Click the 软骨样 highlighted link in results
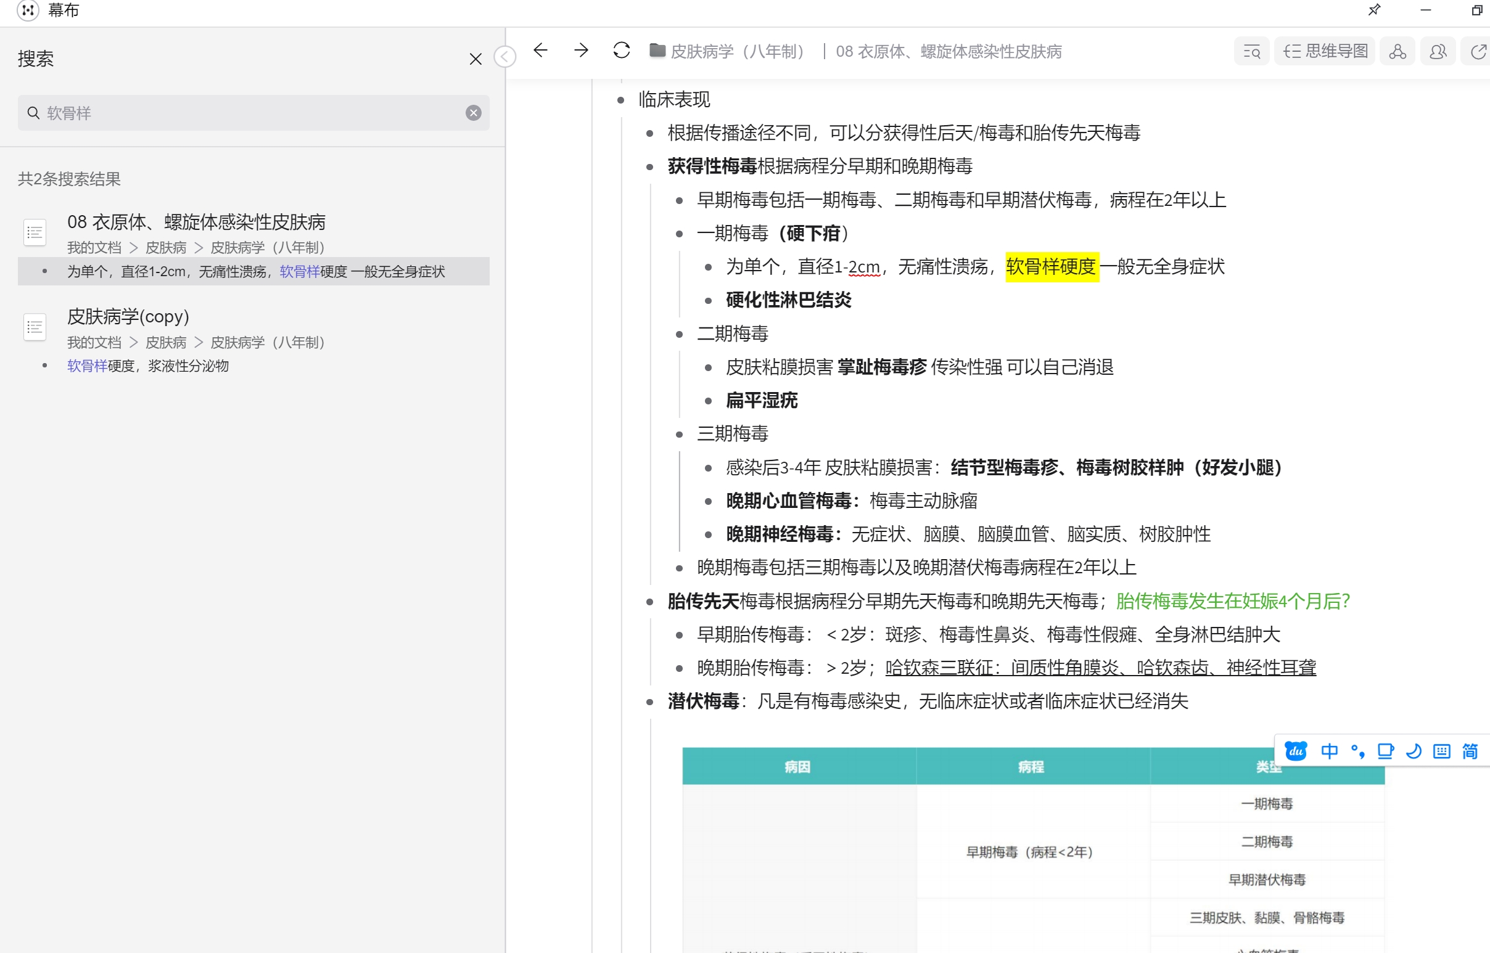This screenshot has width=1490, height=953. click(x=299, y=271)
